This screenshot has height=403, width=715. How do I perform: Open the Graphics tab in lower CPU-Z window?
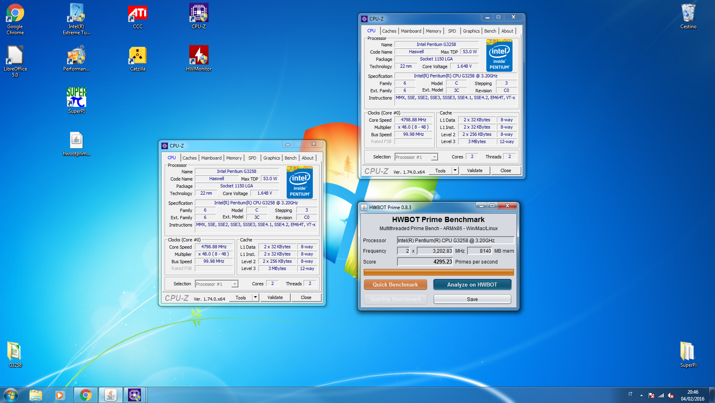coord(271,158)
